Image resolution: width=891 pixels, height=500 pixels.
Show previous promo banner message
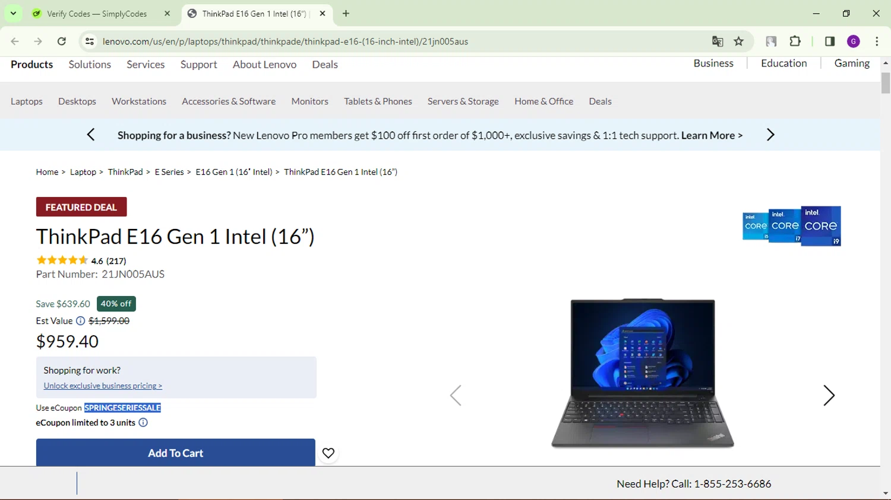pyautogui.click(x=91, y=135)
